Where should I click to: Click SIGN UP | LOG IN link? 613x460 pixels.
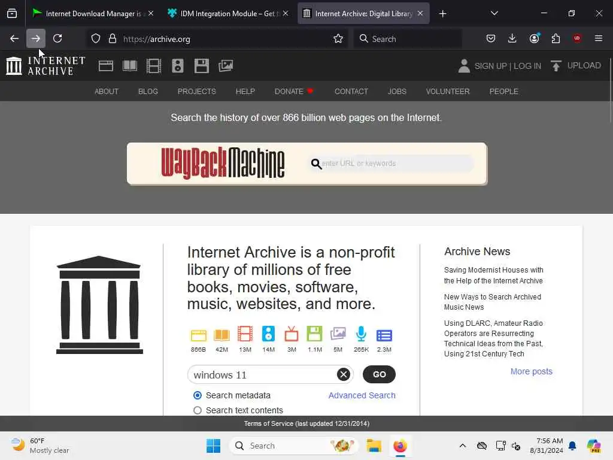(x=508, y=66)
